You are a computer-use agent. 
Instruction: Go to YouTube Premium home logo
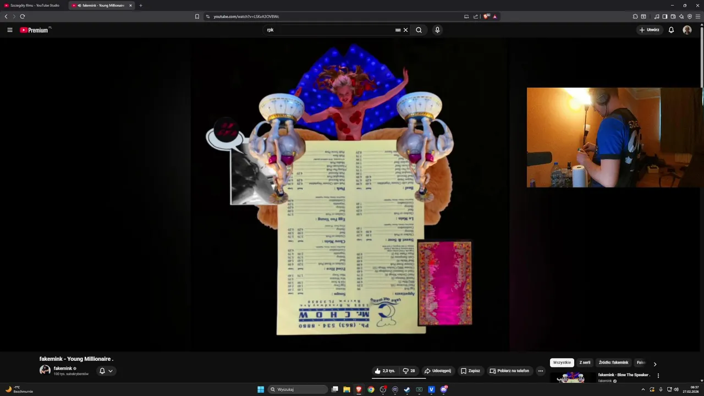click(35, 30)
